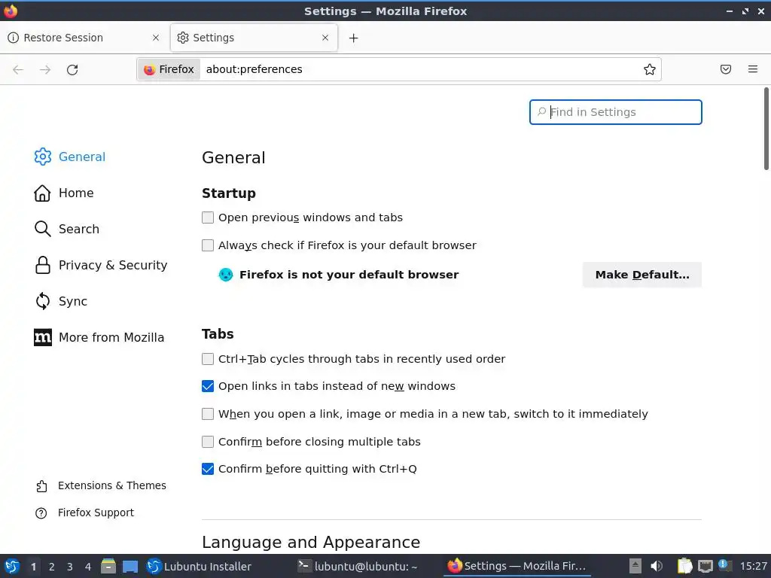Open the Extensions & Themes link text

(112, 485)
